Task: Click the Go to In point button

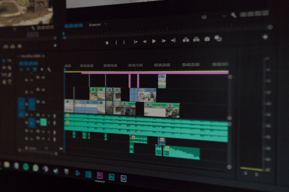Action: click(x=136, y=42)
